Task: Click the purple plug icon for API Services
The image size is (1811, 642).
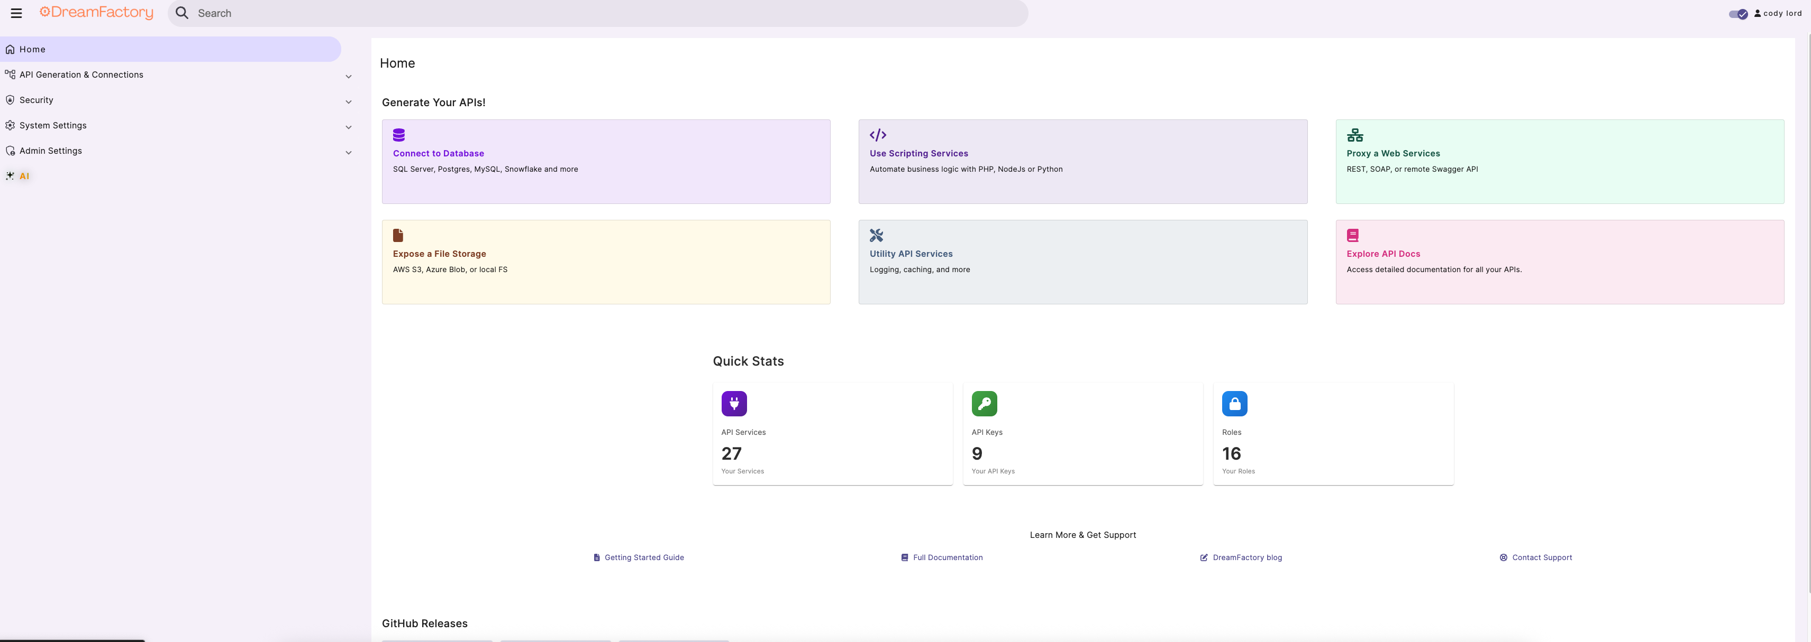Action: coord(734,404)
